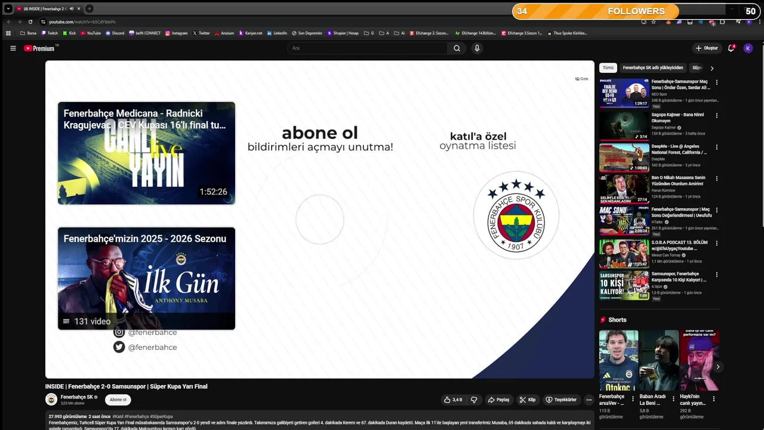The height and width of the screenshot is (430, 764).
Task: Click the browser address bar URL
Action: click(x=82, y=22)
